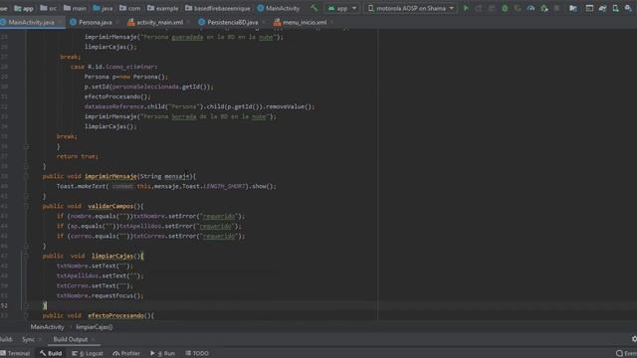Click the java folder breadcrumb
The width and height of the screenshot is (637, 358).
[x=103, y=8]
